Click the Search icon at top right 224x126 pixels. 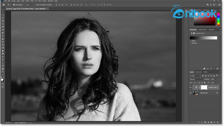point(211,5)
